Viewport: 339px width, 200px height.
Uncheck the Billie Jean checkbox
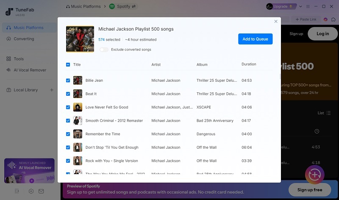68,81
